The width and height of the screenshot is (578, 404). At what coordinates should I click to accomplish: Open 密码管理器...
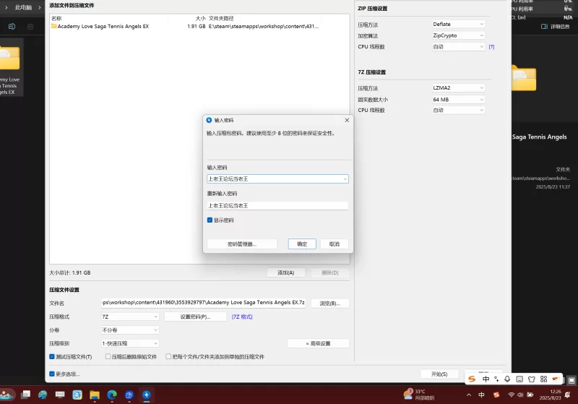[242, 244]
